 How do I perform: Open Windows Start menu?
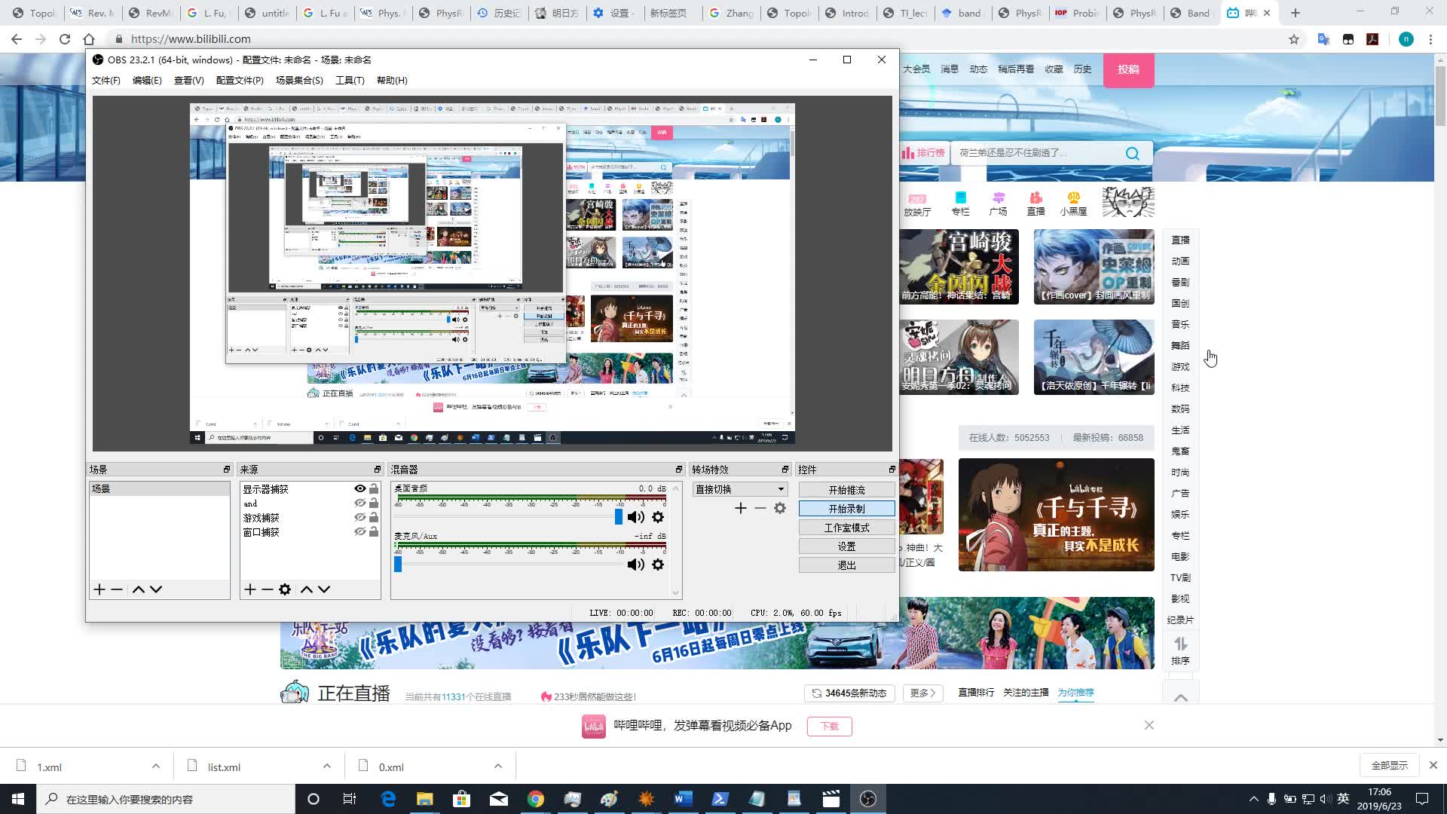pyautogui.click(x=18, y=799)
